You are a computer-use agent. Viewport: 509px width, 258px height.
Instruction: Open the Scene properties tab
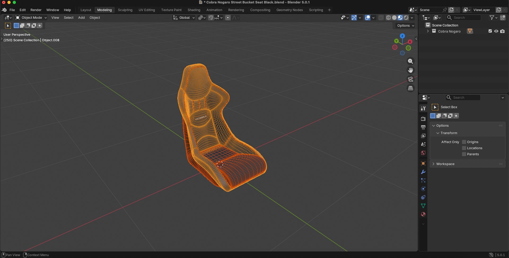click(x=423, y=144)
